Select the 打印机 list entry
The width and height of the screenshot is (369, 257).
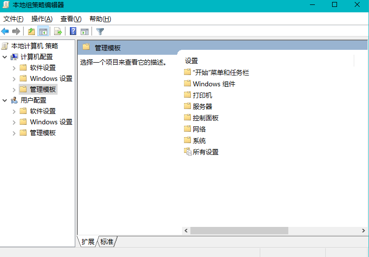click(202, 95)
